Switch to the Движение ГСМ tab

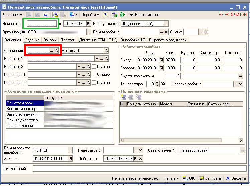click(x=92, y=40)
